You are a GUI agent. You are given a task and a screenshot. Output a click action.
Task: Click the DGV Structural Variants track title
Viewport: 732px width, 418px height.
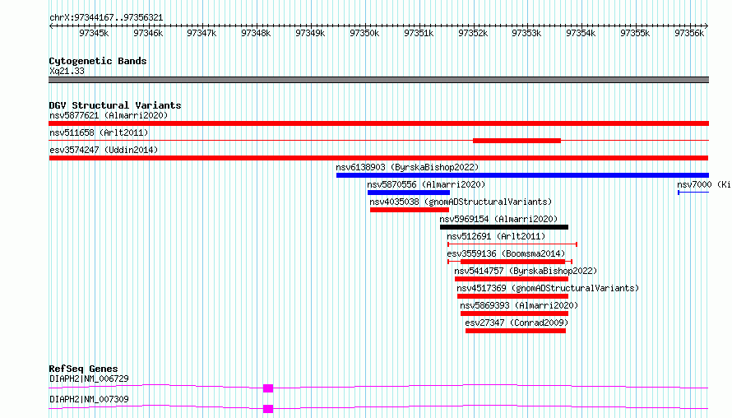tap(115, 105)
